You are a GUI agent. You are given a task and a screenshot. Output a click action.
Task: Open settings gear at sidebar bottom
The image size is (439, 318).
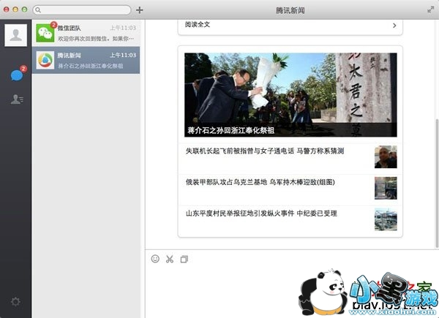tap(15, 301)
